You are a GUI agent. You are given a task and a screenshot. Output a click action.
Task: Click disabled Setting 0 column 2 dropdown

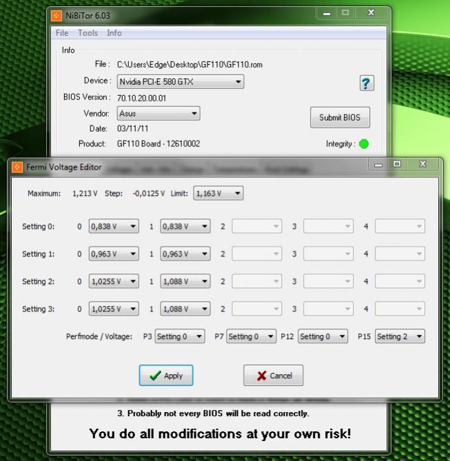click(257, 227)
